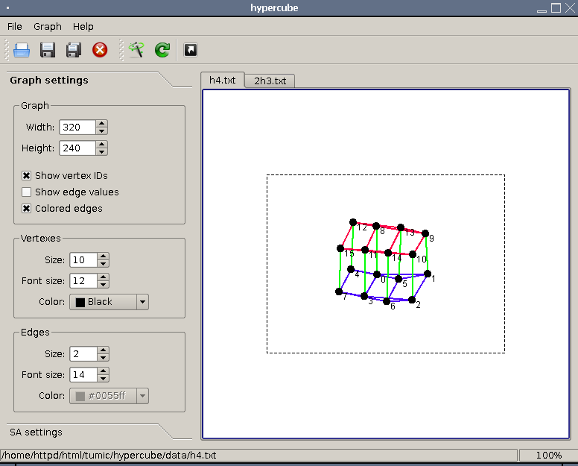Click the save floppy disk icon
The height and width of the screenshot is (466, 578).
tap(48, 50)
